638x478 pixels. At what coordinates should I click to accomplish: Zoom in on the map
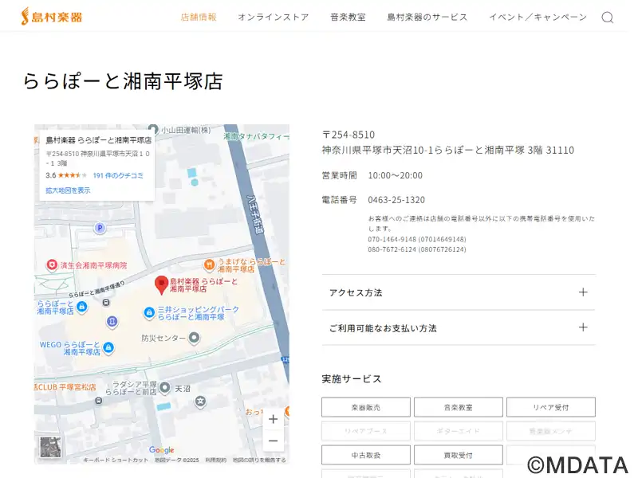(x=273, y=419)
